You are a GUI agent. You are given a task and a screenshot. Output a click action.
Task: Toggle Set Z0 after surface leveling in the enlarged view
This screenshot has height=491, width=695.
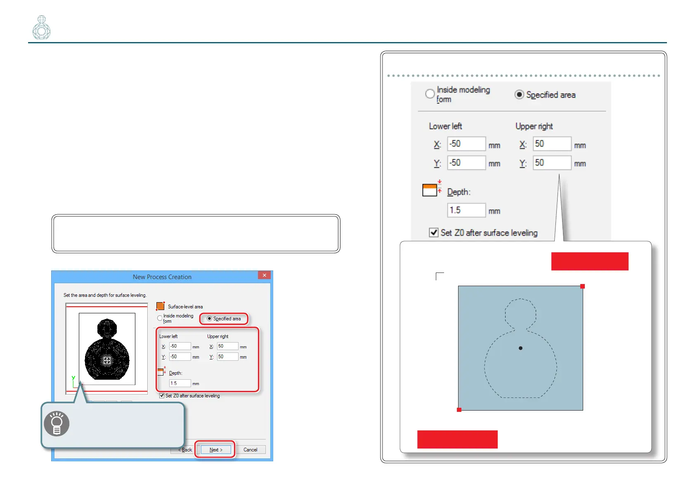coord(433,233)
